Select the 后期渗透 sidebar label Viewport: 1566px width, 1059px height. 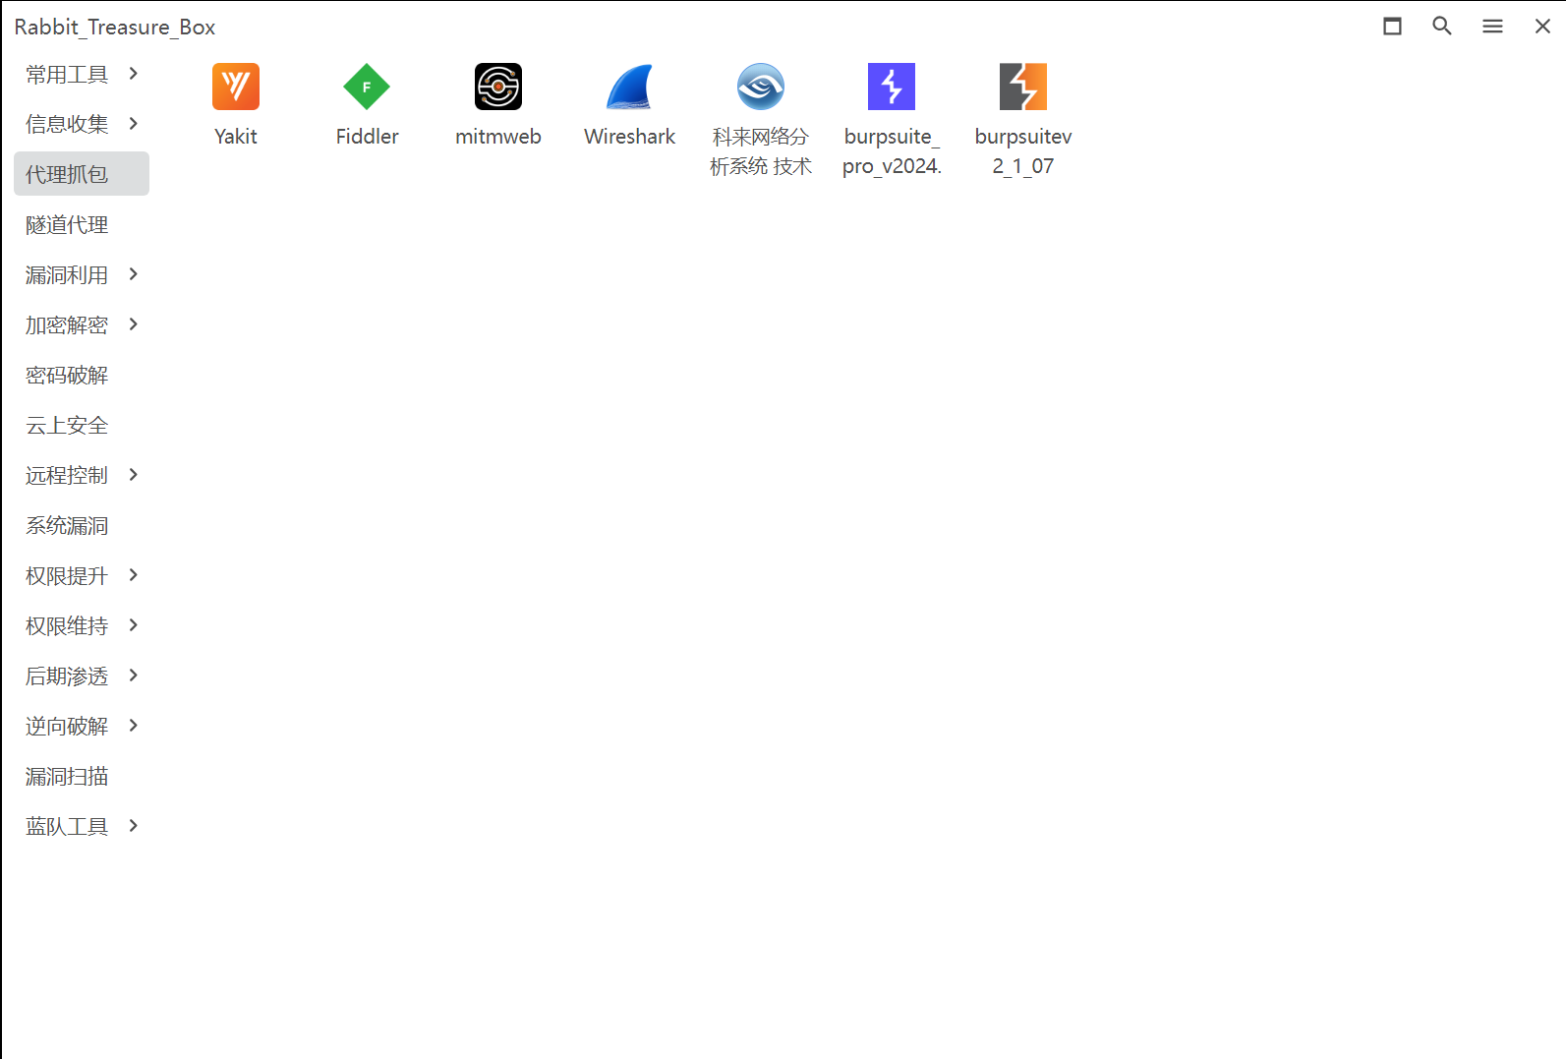(x=67, y=677)
